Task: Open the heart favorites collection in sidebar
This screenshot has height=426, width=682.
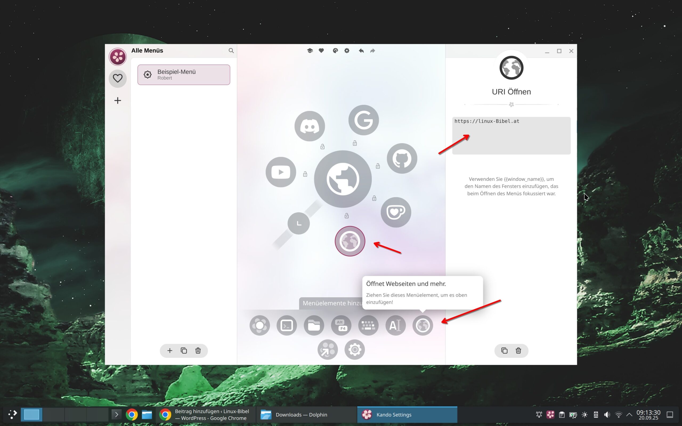Action: point(117,78)
